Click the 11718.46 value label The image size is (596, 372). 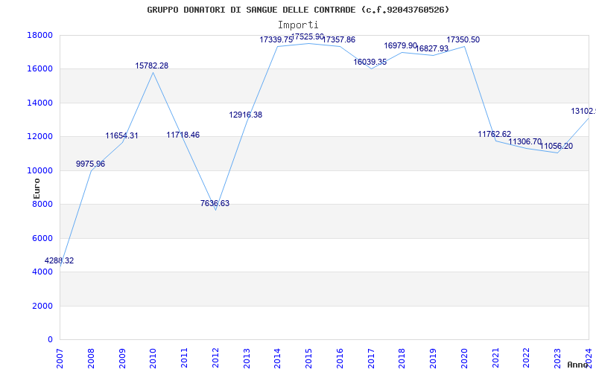[183, 135]
